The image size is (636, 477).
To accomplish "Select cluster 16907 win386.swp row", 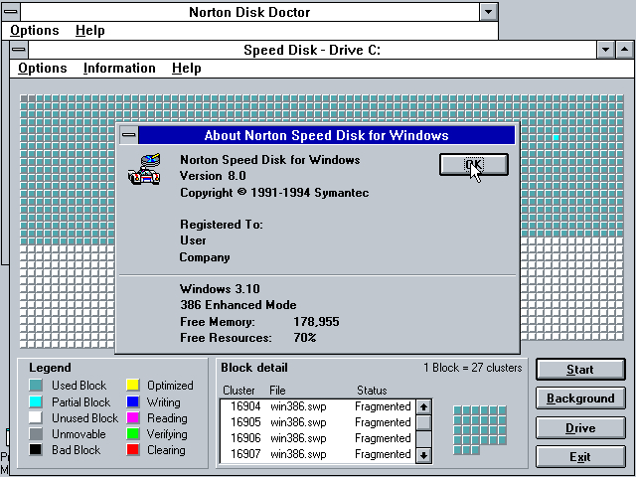I will [316, 454].
